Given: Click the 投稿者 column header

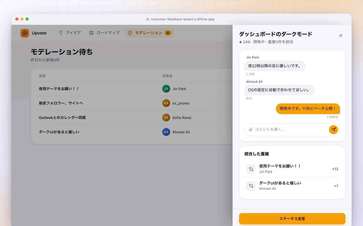Looking at the screenshot, I should [x=167, y=76].
